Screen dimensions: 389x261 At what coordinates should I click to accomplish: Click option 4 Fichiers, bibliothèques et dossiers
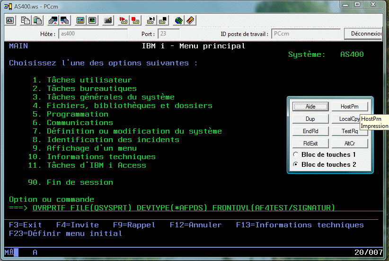click(123, 106)
